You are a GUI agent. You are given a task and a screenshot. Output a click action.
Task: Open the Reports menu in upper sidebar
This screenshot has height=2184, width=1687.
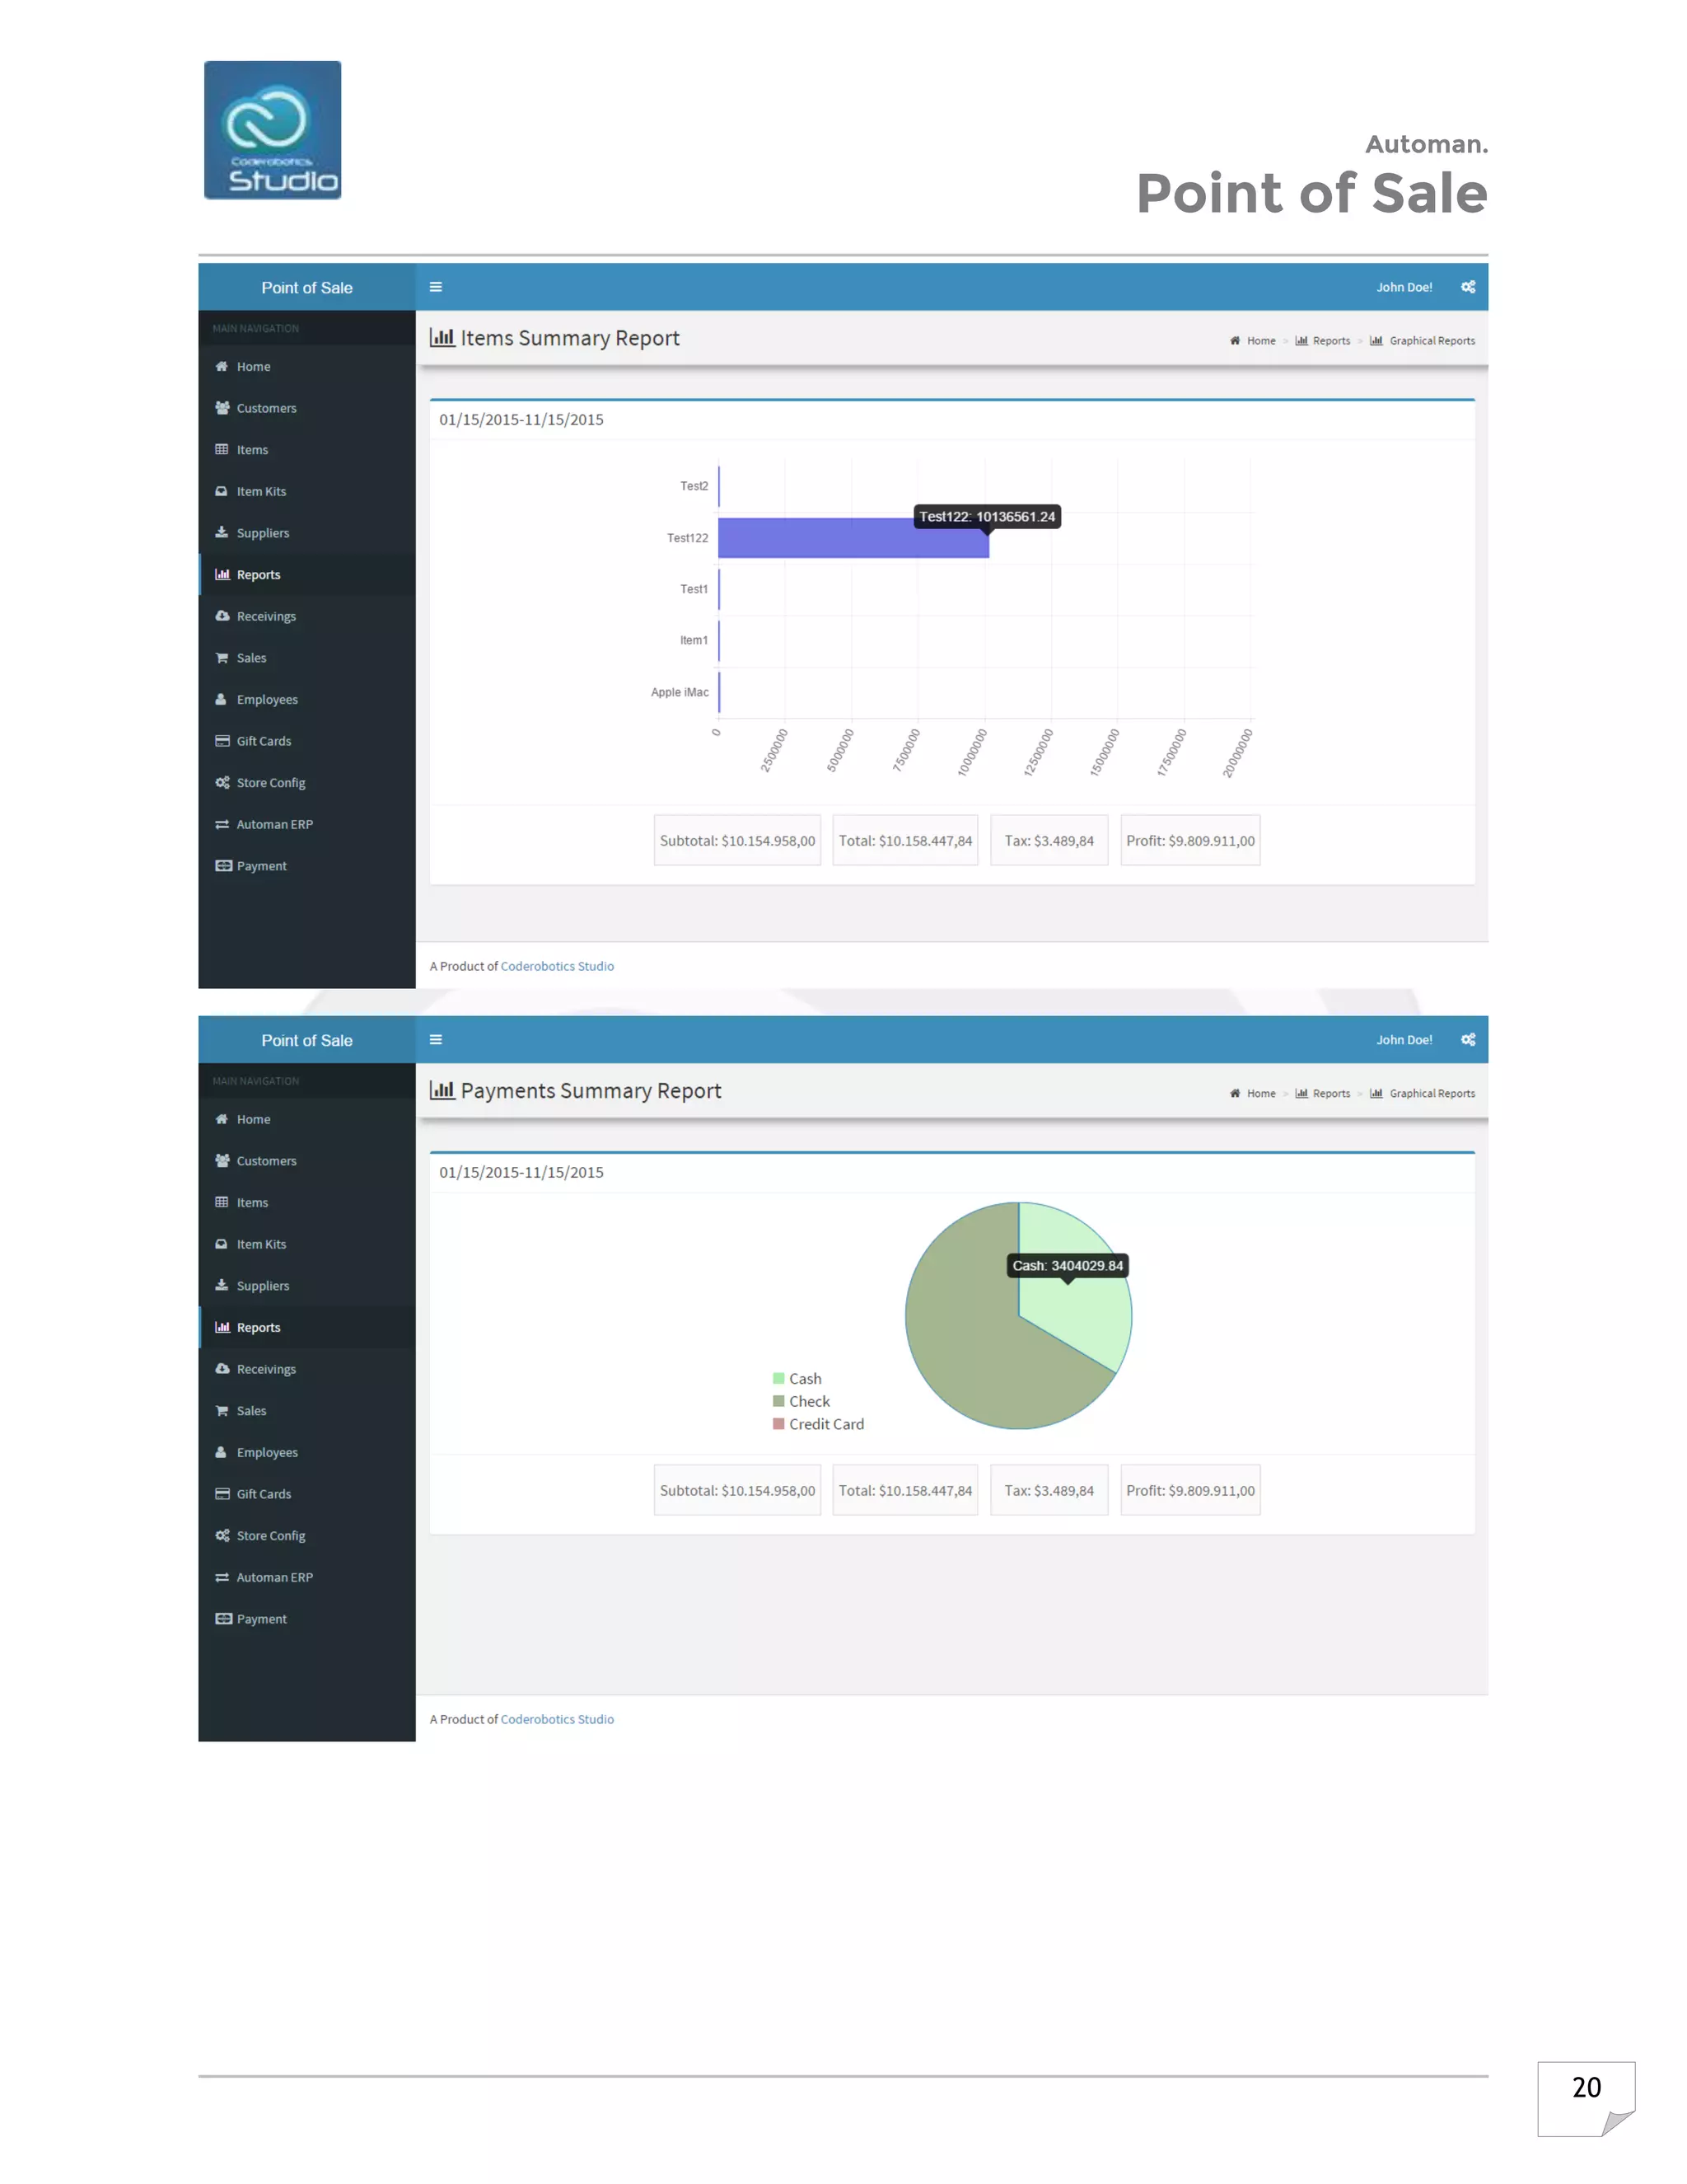coord(258,575)
